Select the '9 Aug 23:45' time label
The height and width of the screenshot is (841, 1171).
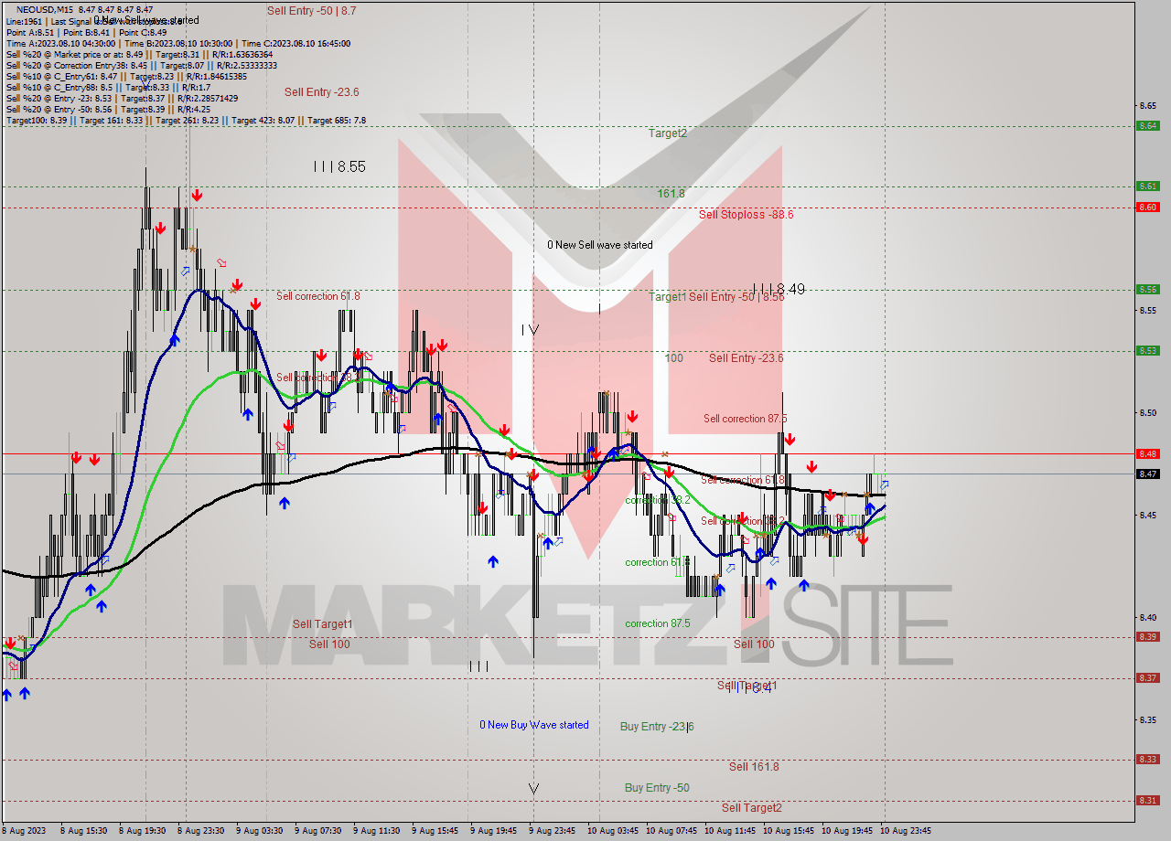click(x=553, y=831)
